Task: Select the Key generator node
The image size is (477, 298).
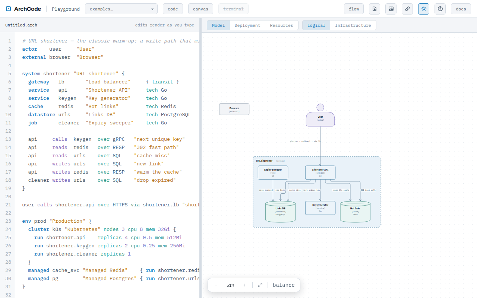Action: click(320, 208)
